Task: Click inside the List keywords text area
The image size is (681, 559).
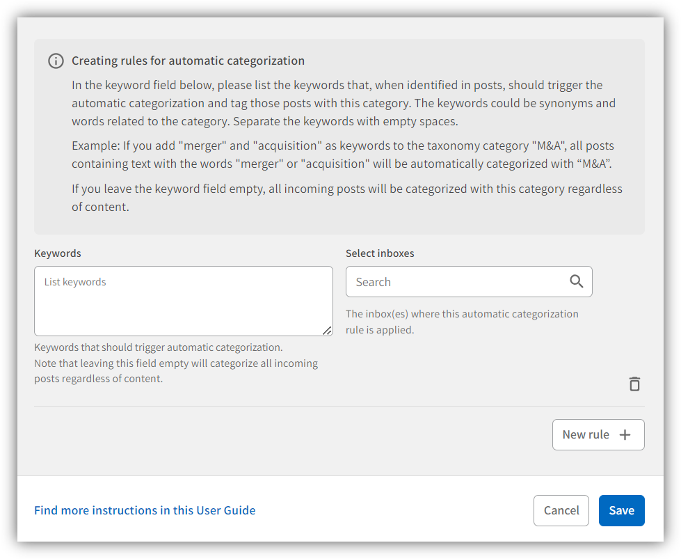Action: click(183, 299)
